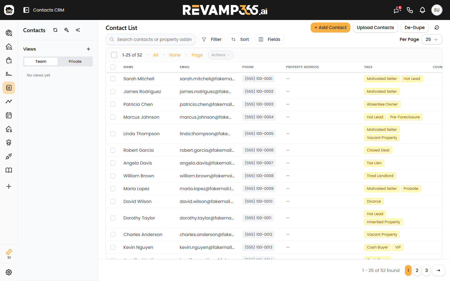This screenshot has width=450, height=281.
Task: Open the globe search sidebar icon
Action: (x=9, y=33)
